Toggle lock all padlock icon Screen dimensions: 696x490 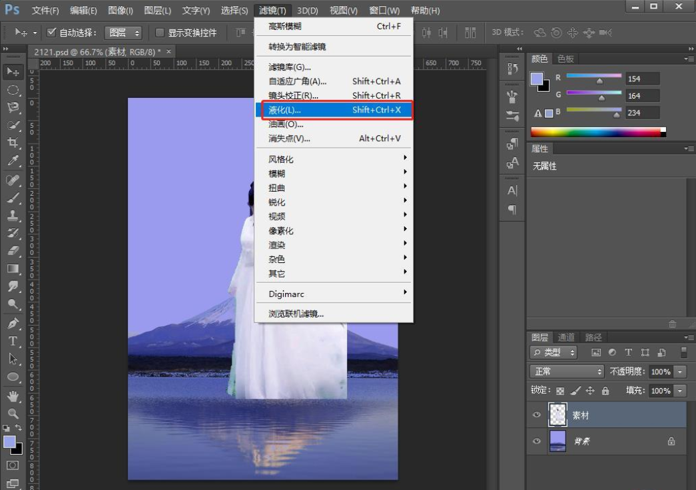click(605, 391)
